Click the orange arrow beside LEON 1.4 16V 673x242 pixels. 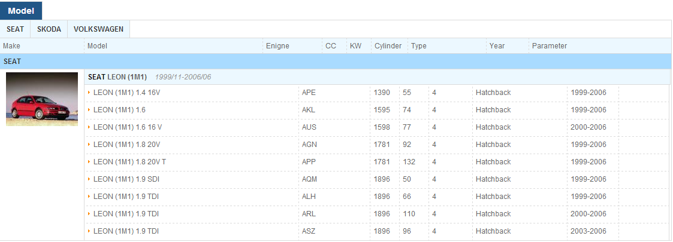89,93
